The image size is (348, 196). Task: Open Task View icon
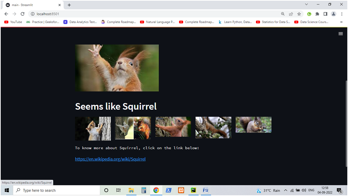pos(118,190)
